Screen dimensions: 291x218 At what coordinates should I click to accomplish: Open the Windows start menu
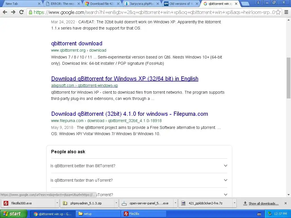pos(13,214)
